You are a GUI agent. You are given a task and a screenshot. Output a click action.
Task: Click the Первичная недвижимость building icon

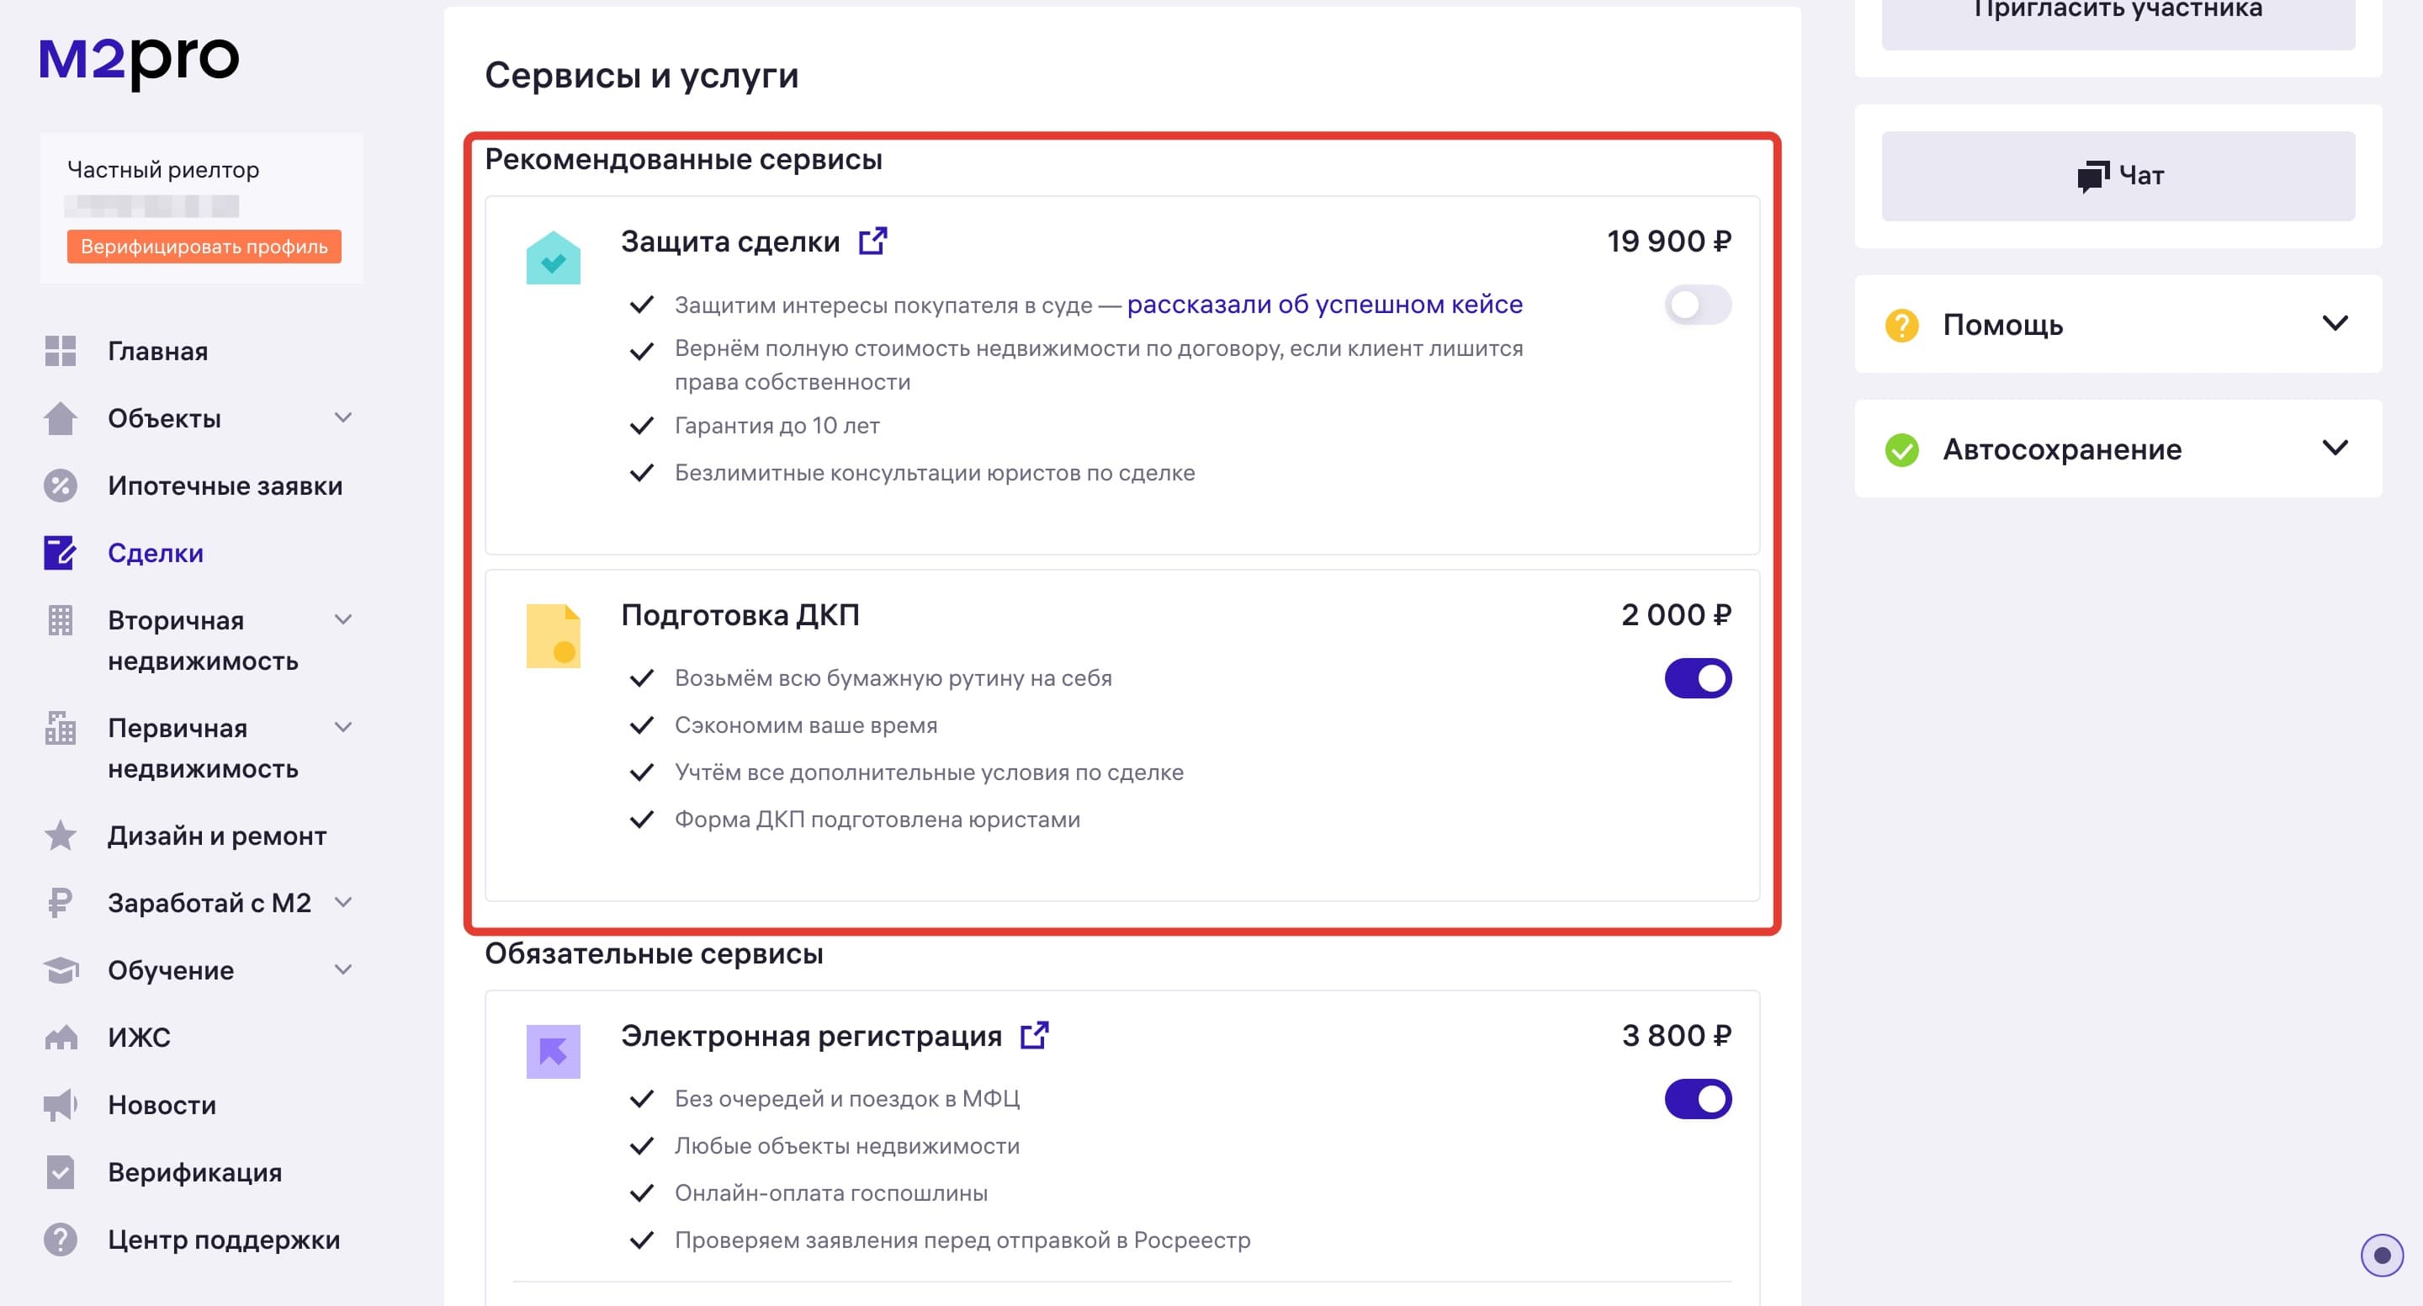pos(61,728)
